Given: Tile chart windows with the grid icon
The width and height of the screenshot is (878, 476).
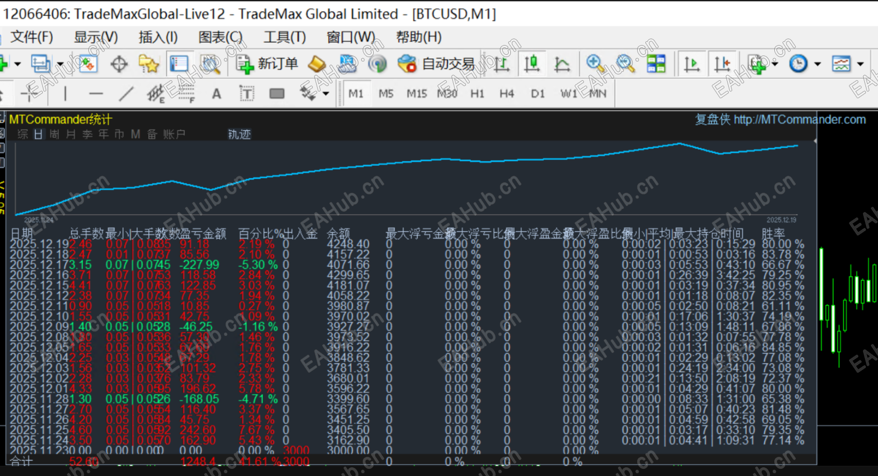Looking at the screenshot, I should tap(656, 64).
